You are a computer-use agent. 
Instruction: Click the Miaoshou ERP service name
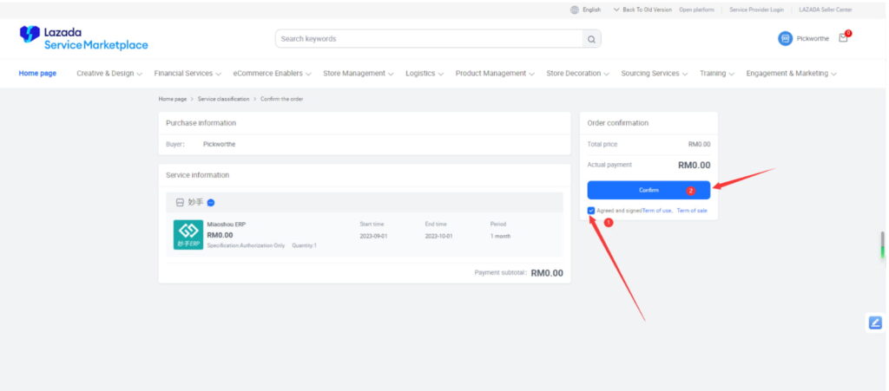pos(227,225)
